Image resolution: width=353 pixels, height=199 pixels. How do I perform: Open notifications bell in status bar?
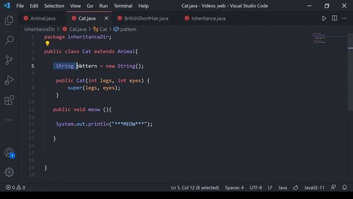pos(344,187)
